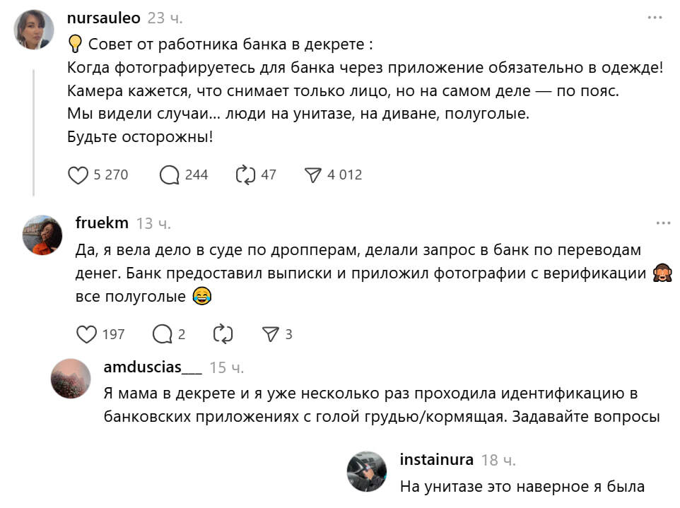Repost fruekm's comment

pos(223,334)
